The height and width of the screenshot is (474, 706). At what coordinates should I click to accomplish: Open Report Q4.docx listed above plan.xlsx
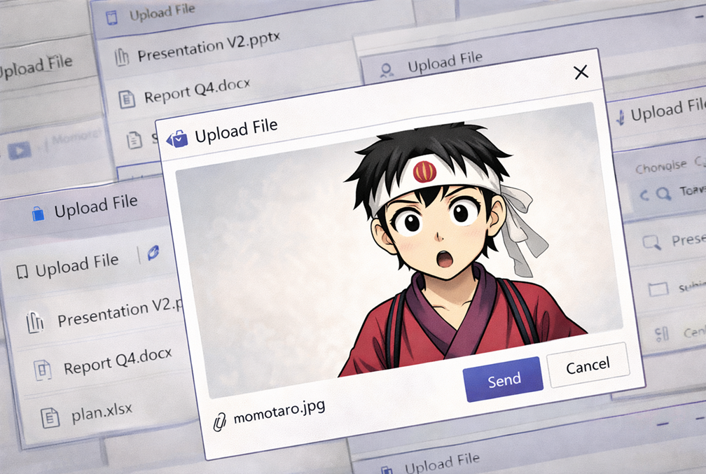[x=117, y=364]
